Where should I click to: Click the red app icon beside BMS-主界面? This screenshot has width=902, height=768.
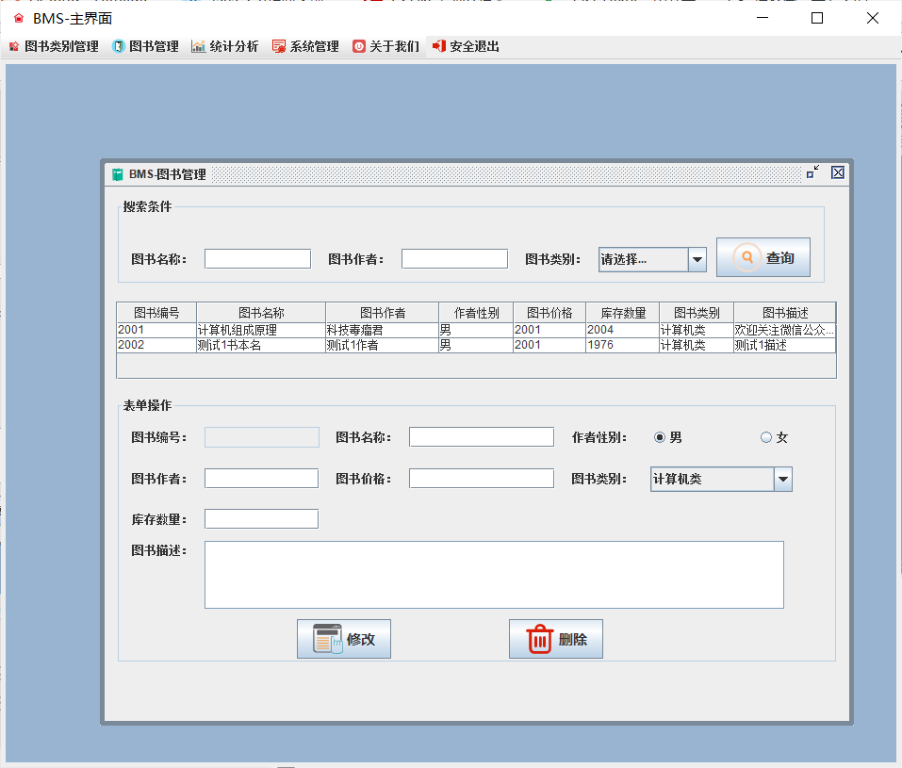[19, 19]
